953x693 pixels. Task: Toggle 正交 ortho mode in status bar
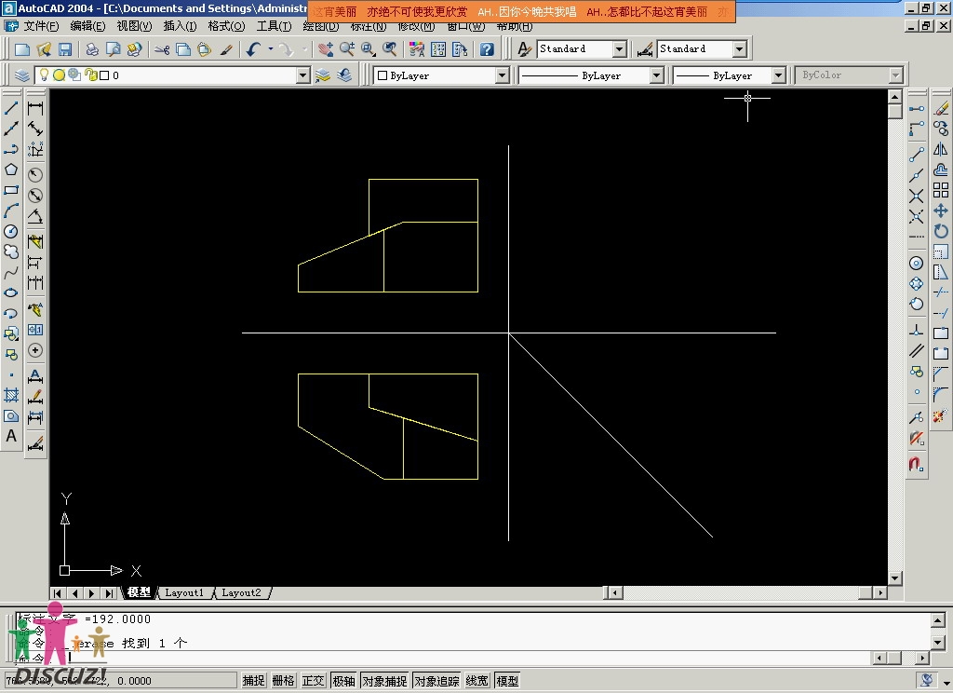313,681
